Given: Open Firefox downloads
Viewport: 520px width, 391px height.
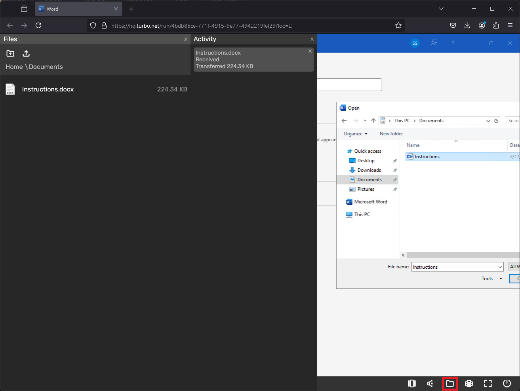Looking at the screenshot, I should 467,25.
